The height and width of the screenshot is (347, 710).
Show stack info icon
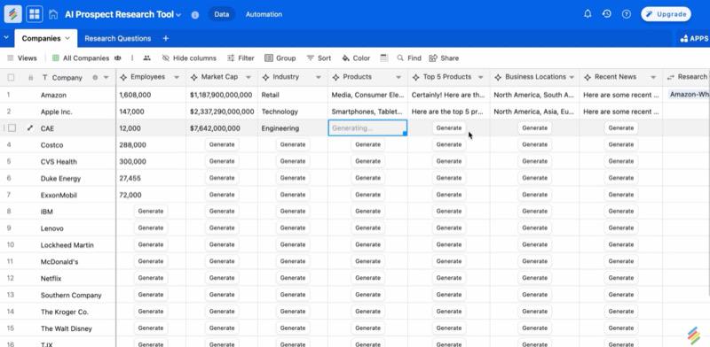(195, 15)
